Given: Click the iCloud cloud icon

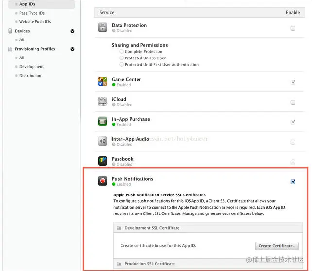Looking at the screenshot, I should click(103, 101).
